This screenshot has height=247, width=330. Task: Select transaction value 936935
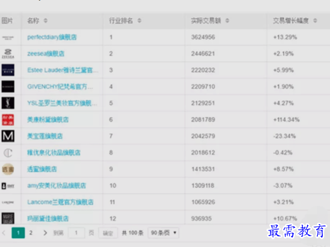click(x=201, y=218)
